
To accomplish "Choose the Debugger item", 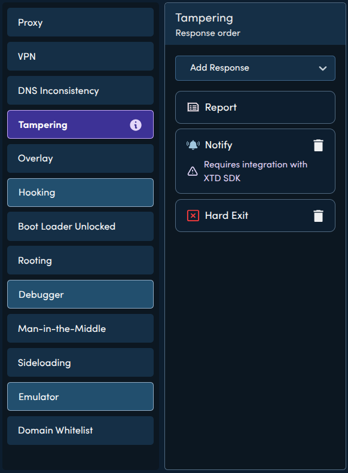I will [81, 294].
